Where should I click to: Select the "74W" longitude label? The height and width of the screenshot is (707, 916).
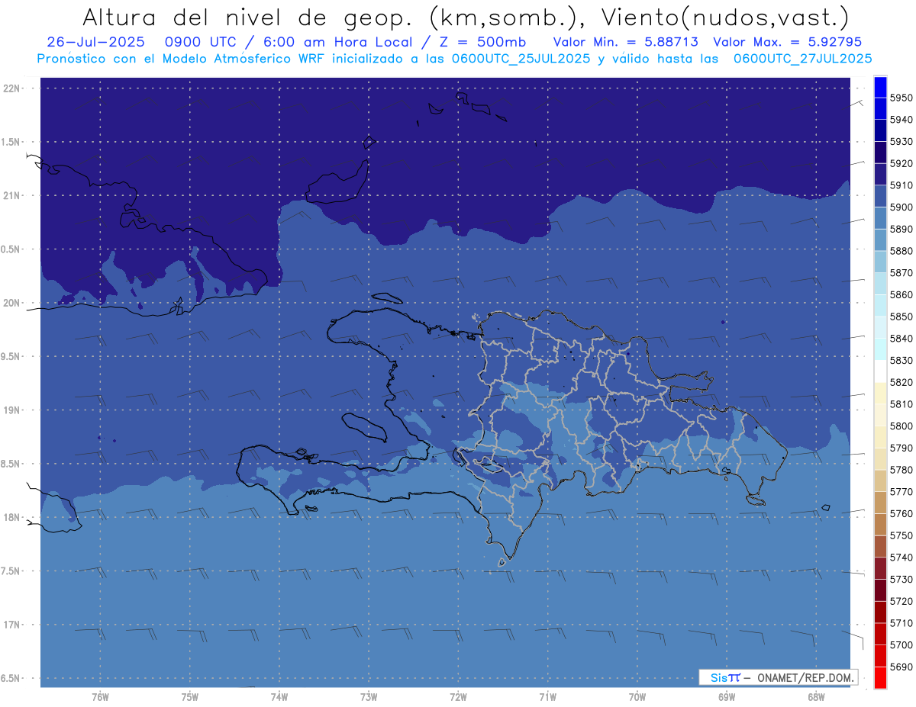(x=279, y=696)
